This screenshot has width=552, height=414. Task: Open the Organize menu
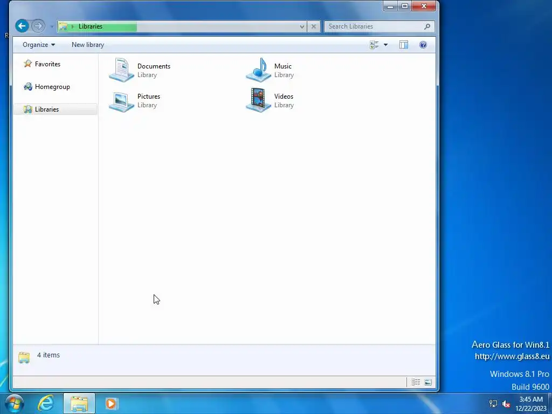point(39,45)
